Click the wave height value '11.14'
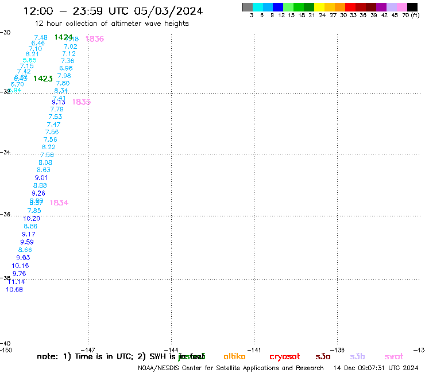The image size is (425, 373). click(16, 282)
